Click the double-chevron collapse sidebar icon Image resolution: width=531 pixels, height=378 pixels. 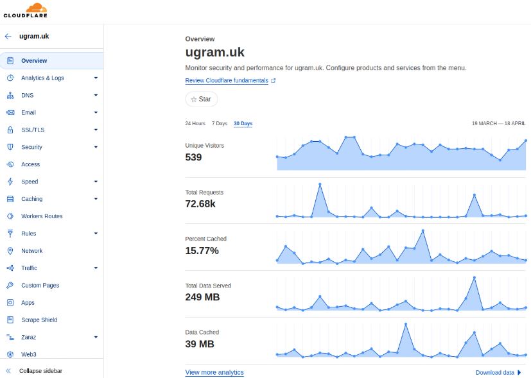coord(8,371)
